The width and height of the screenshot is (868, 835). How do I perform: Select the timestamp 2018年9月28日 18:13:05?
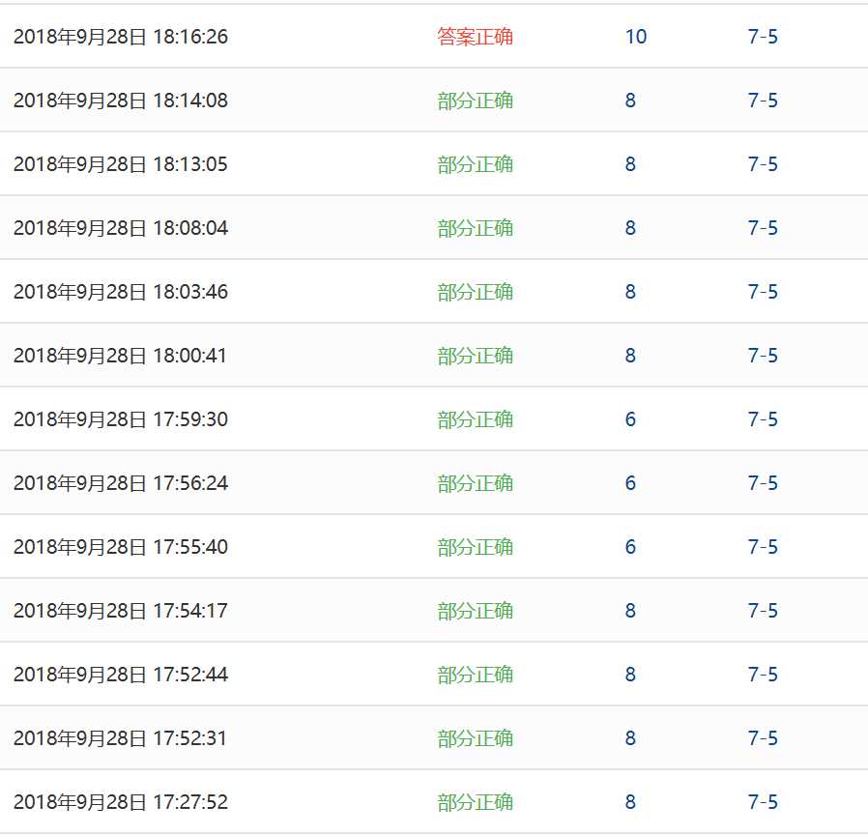point(121,164)
